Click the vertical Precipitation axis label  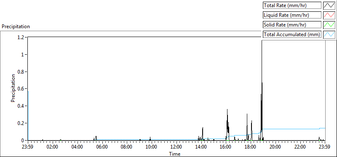(x=13, y=88)
